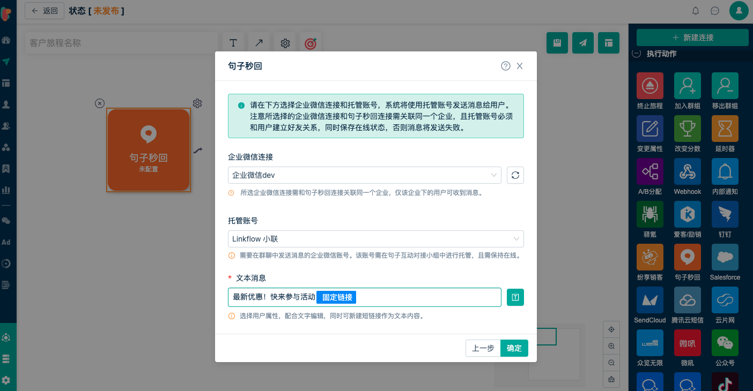Open the dashboard icon in left sidebar

pos(6,40)
